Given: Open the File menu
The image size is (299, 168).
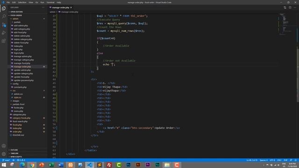Looking at the screenshot, I should click(8, 2).
